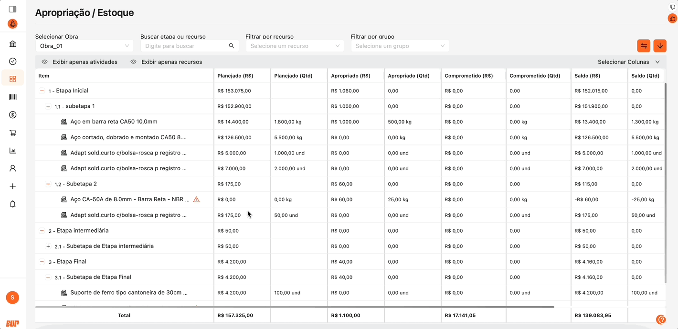Viewport: 678px width, 329px height.
Task: Open the Selecionar Obra dropdown
Action: (84, 46)
